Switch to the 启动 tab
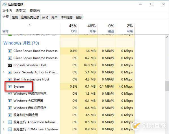Screen dimensions: 169x134 (x=45, y=17)
